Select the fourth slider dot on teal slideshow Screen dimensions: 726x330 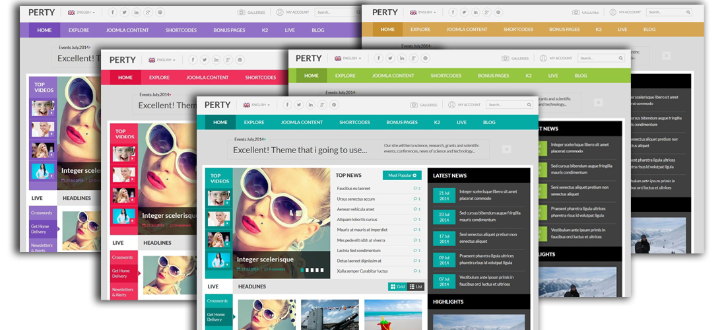click(x=319, y=269)
